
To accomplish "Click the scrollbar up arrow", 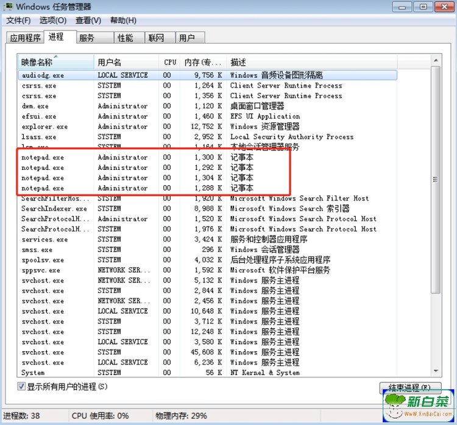I will pyautogui.click(x=436, y=60).
